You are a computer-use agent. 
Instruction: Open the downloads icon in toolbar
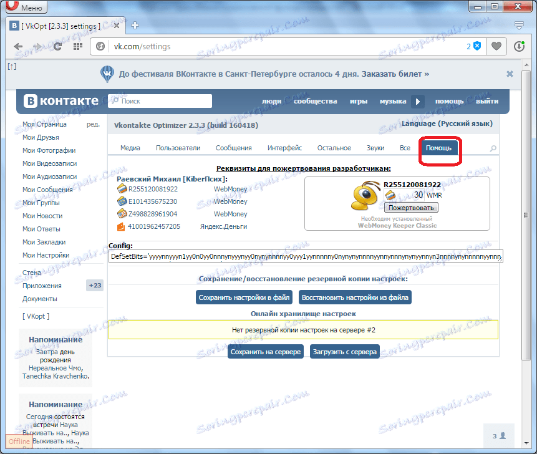click(x=520, y=46)
